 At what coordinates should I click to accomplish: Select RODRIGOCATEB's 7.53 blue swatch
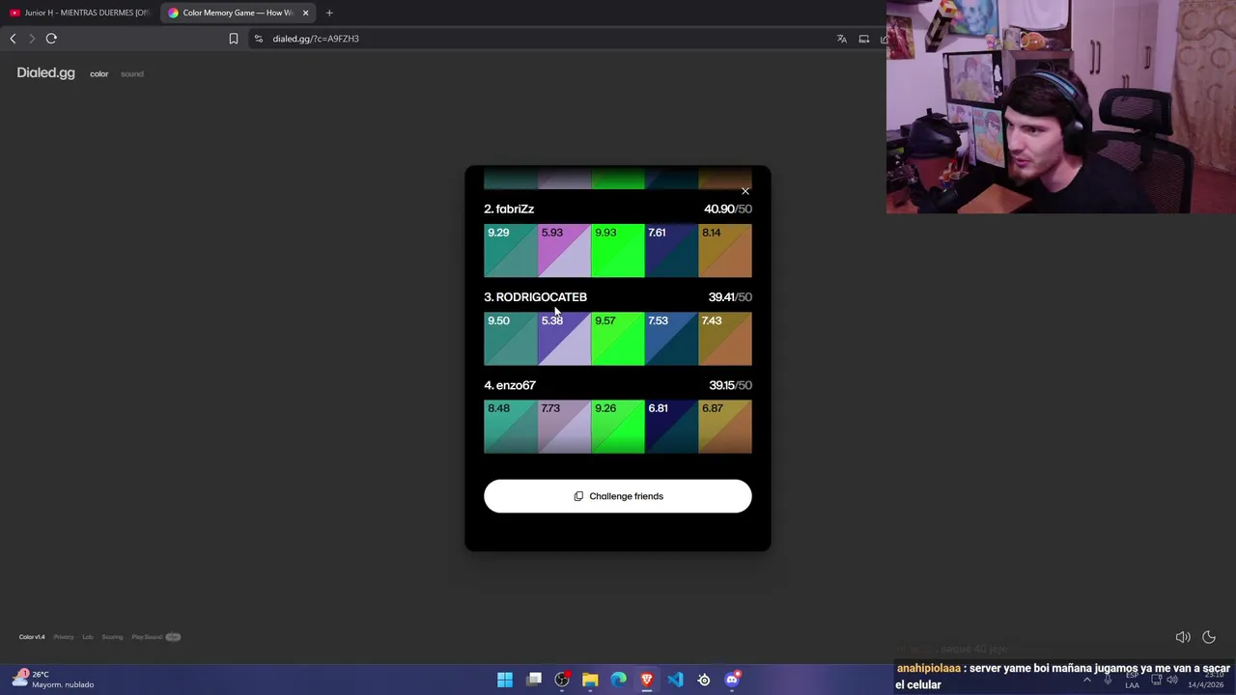[x=671, y=339]
